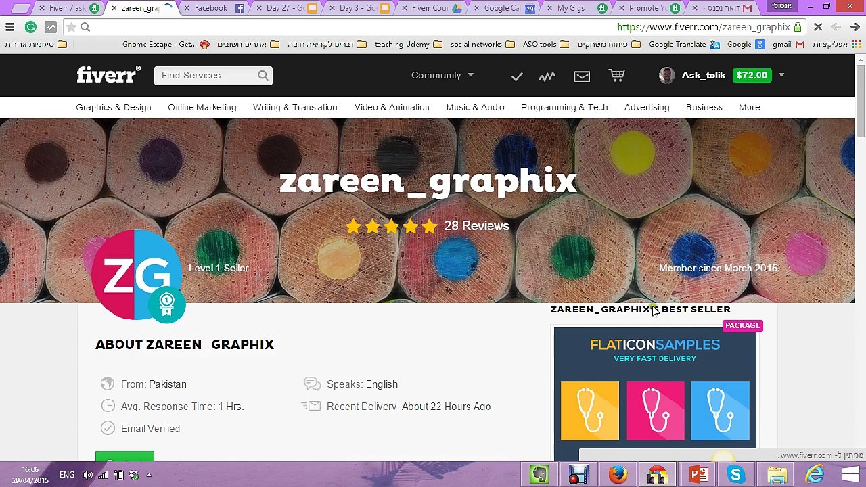Click the 'Member since March 2015' text
866x487 pixels.
pyautogui.click(x=718, y=268)
